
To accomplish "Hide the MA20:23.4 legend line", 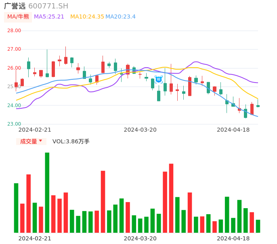I will [120, 17].
